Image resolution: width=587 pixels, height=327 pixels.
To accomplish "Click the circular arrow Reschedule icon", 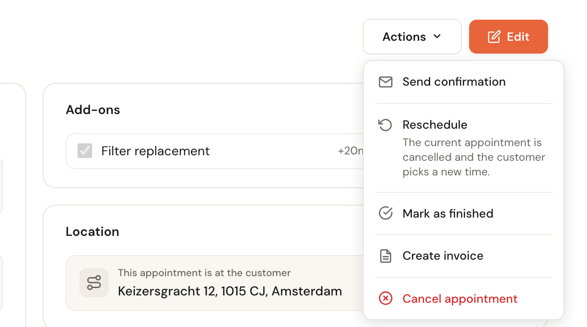I will click(x=385, y=125).
